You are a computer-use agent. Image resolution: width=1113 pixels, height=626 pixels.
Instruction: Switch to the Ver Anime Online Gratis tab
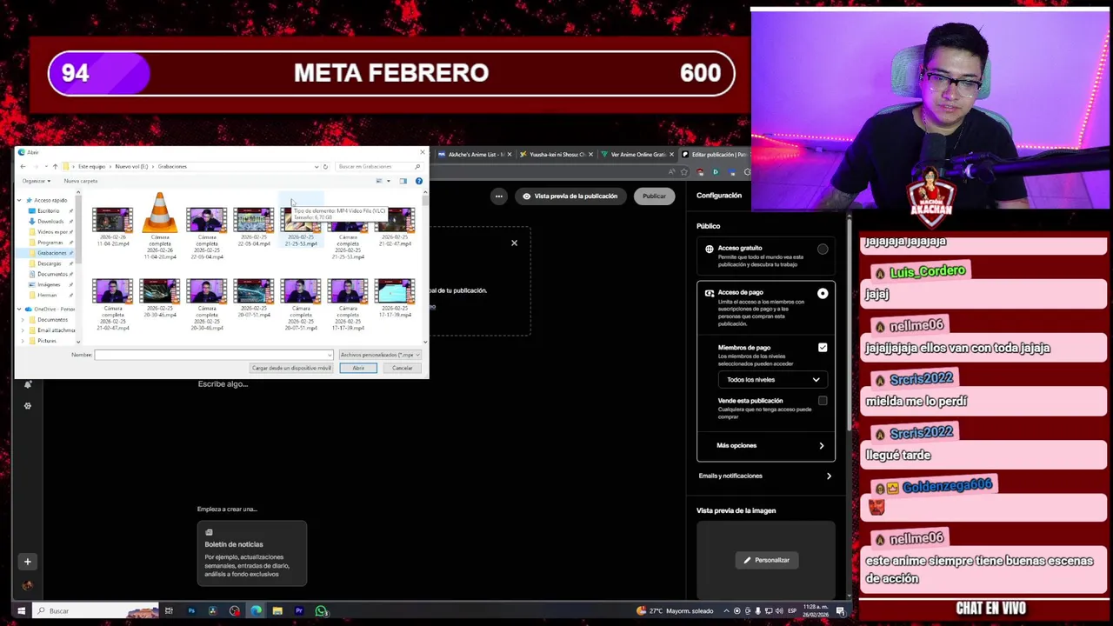(637, 155)
